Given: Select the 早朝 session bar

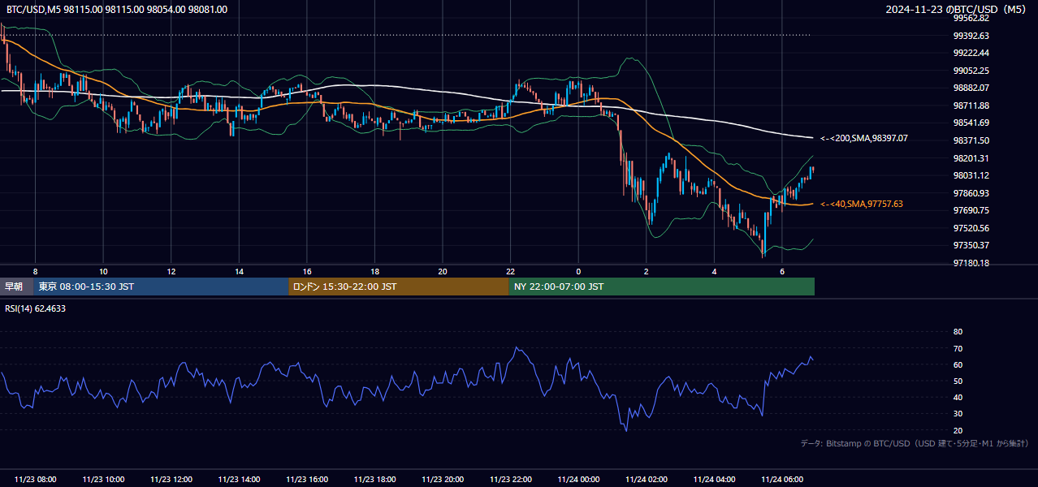Looking at the screenshot, I should pyautogui.click(x=16, y=287).
